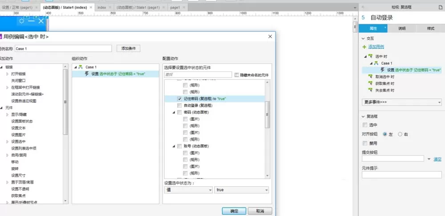Click the gear icon on the blue canvas widget
Viewport: 445px width, 216px height.
pyautogui.click(x=21, y=21)
